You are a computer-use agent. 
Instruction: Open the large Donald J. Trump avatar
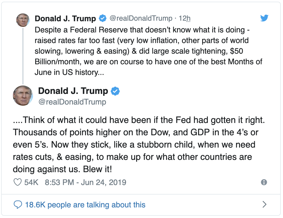[x=23, y=96]
